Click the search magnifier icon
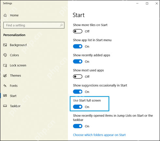 coord(61,25)
